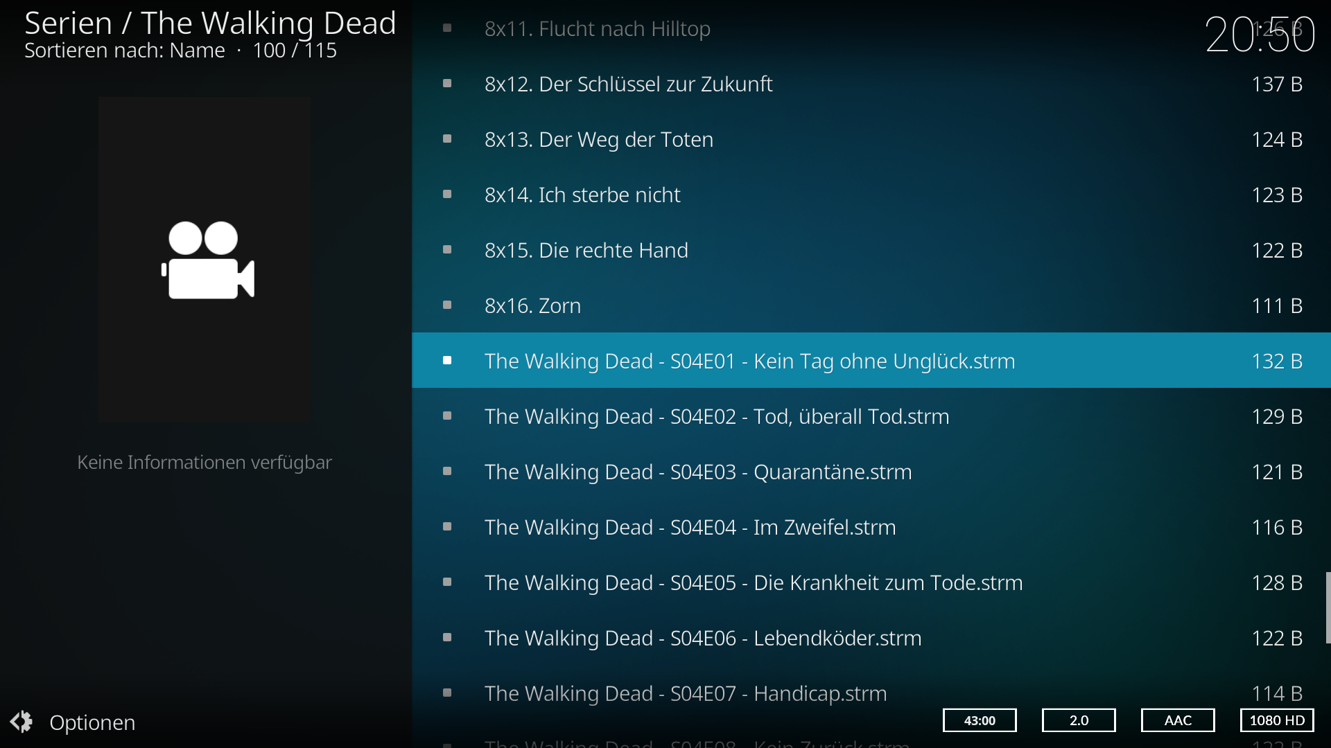Image resolution: width=1331 pixels, height=748 pixels.
Task: Select episode 8x14. Ich sterbe nicht
Action: pos(871,195)
